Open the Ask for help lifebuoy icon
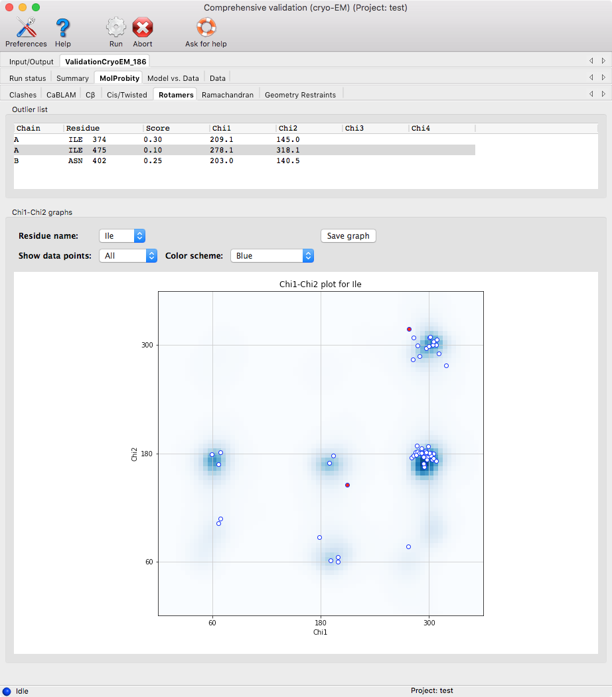Image resolution: width=612 pixels, height=697 pixels. point(206,29)
